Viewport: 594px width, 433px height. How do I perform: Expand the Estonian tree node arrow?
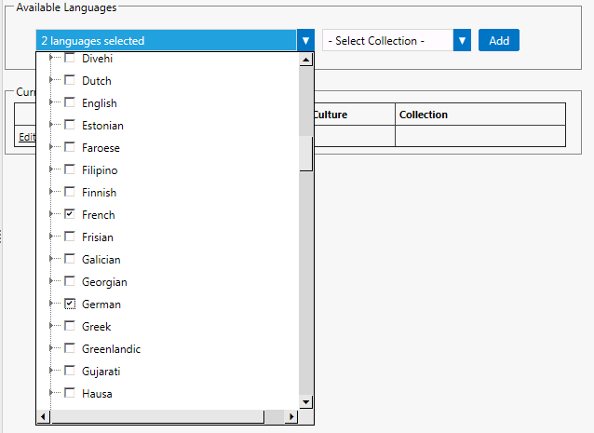[52, 126]
